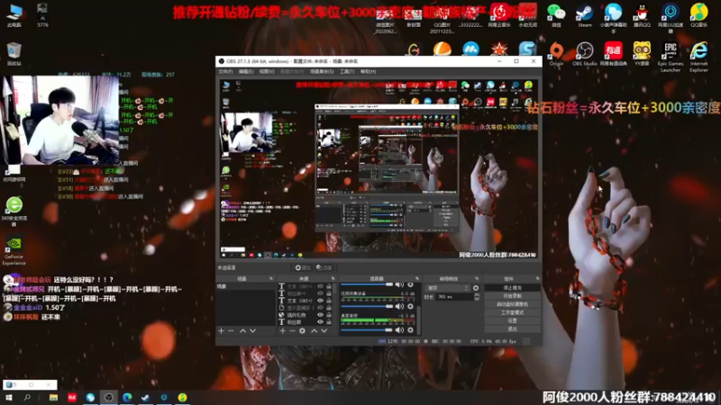721x405 pixels.
Task: Select 场景 item in scene list
Action: [x=245, y=286]
